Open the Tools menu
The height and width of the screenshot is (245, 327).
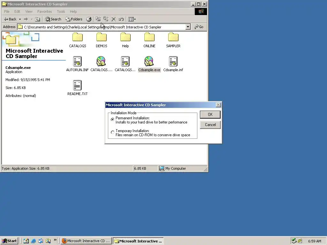click(x=61, y=11)
